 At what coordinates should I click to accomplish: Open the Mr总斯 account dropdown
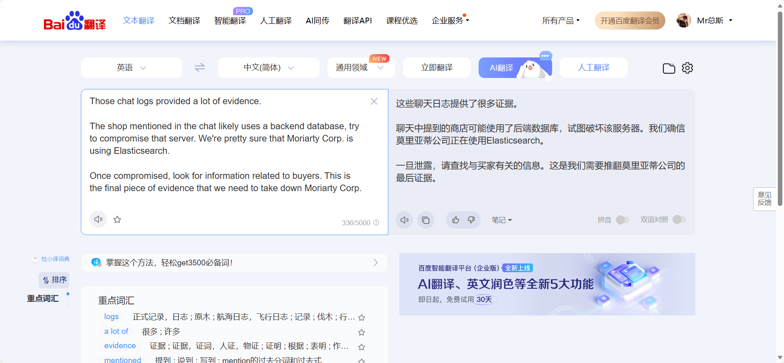tap(715, 21)
